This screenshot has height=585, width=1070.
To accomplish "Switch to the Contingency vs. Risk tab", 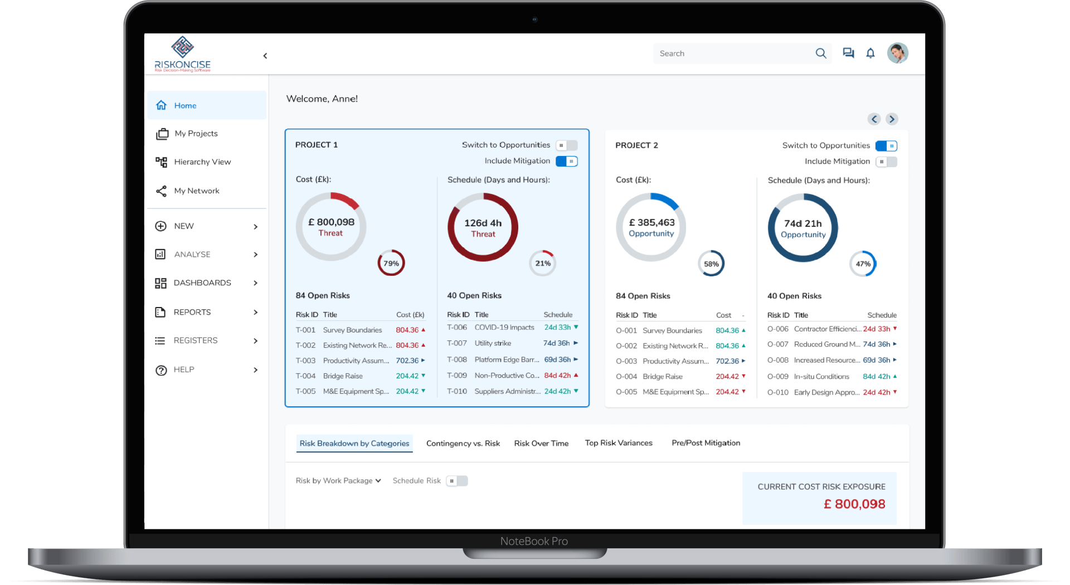I will coord(463,444).
